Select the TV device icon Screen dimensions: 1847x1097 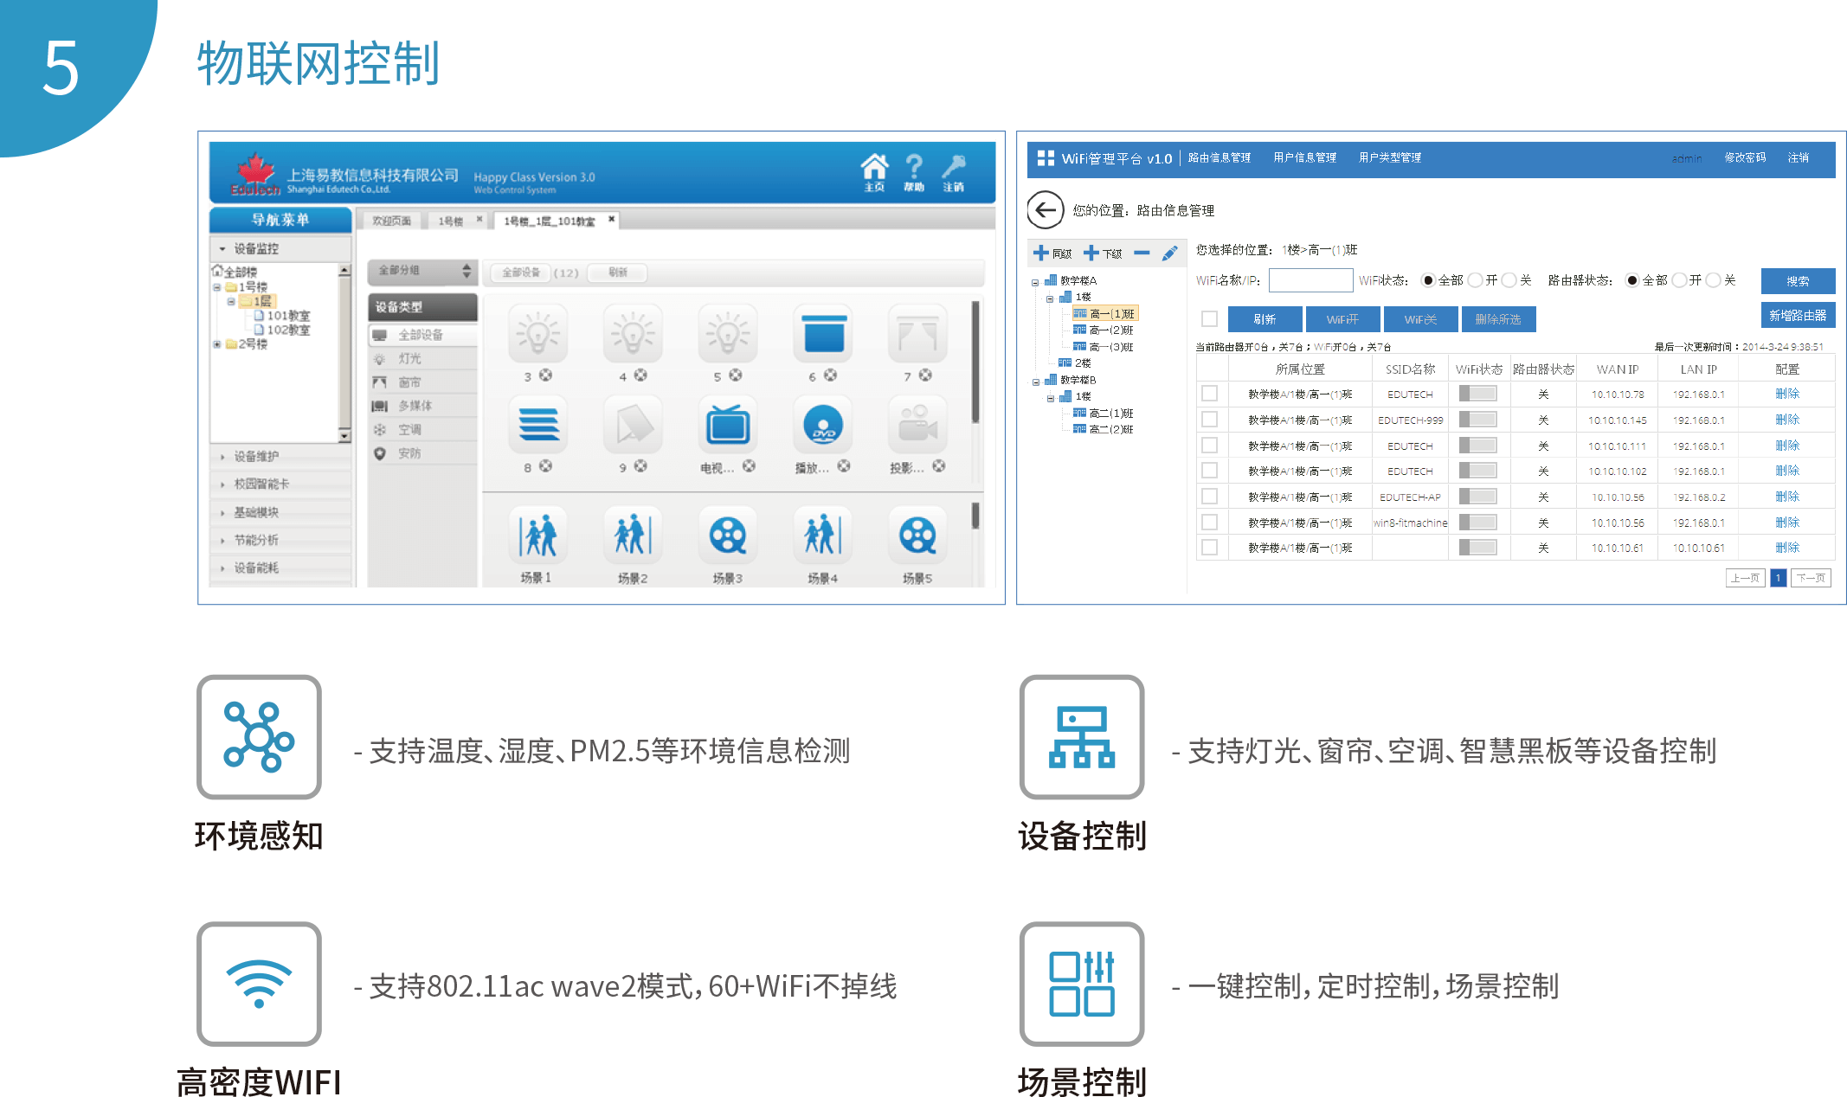click(728, 425)
